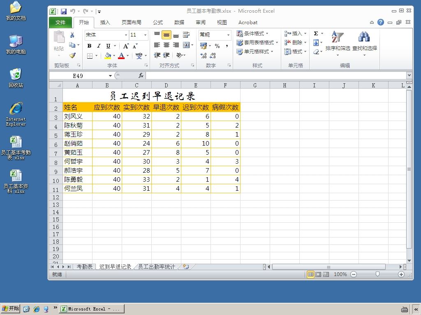Click Merge and Center icon

tap(186, 45)
